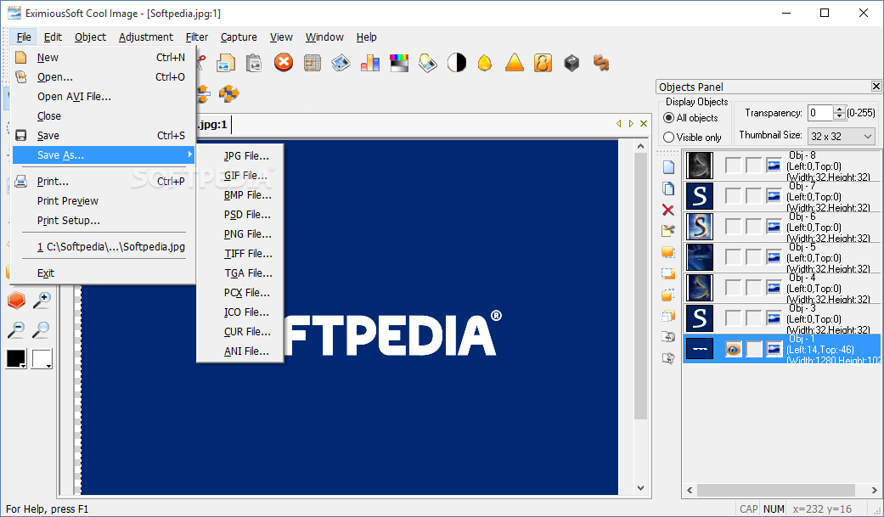Click the canvas scrollbar up arrow

click(640, 147)
